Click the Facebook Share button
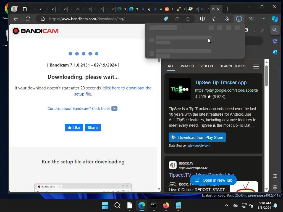283x212 pixels. tap(93, 128)
